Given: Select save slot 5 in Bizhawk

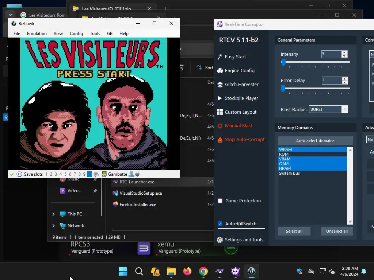Looking at the screenshot, I should point(65,174).
